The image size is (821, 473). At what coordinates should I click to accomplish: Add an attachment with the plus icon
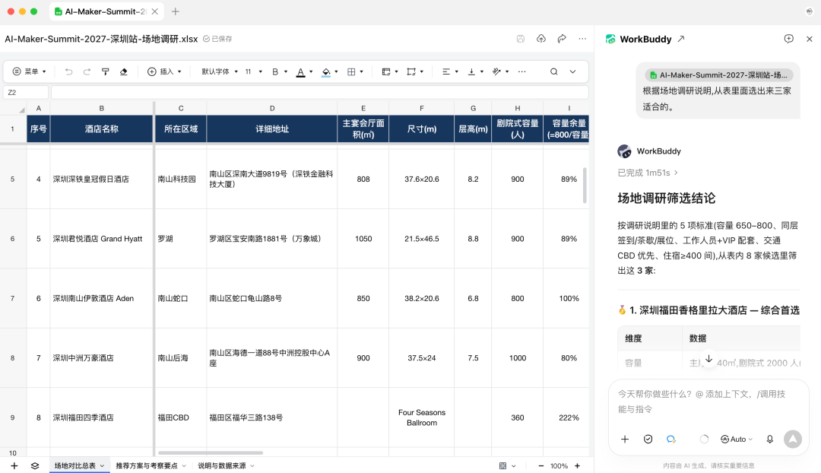[x=625, y=439]
